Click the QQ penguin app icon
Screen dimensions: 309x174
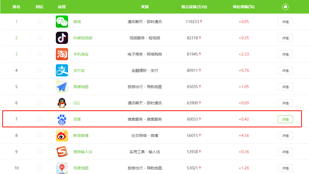(x=62, y=103)
